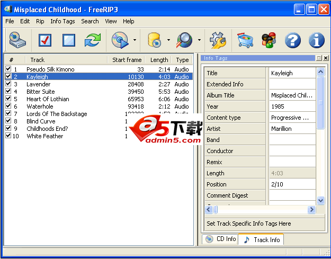Open dropdown arrow beside globe search icon
The height and width of the screenshot is (259, 331).
pyautogui.click(x=199, y=40)
